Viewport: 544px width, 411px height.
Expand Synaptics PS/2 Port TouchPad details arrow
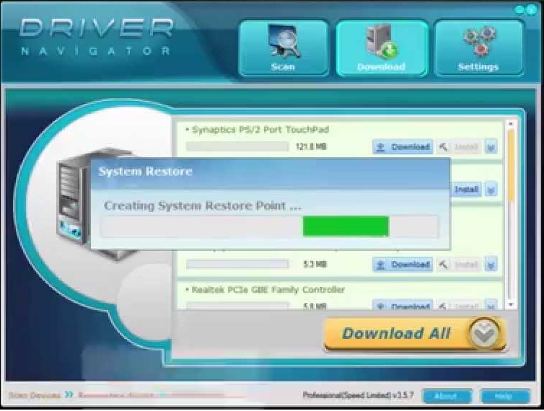(x=491, y=146)
